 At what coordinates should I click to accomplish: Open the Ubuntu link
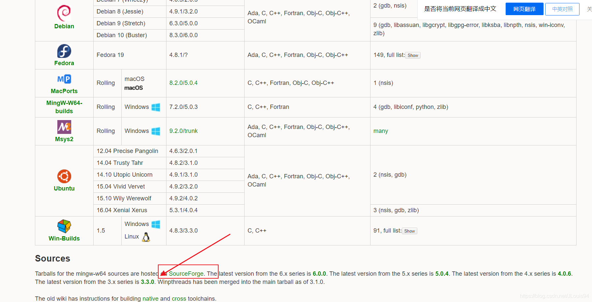(64, 189)
